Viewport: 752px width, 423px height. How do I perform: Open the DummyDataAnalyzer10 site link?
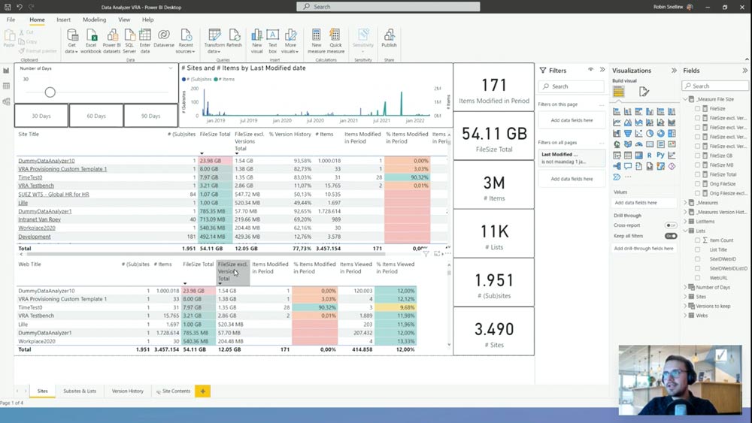point(47,161)
